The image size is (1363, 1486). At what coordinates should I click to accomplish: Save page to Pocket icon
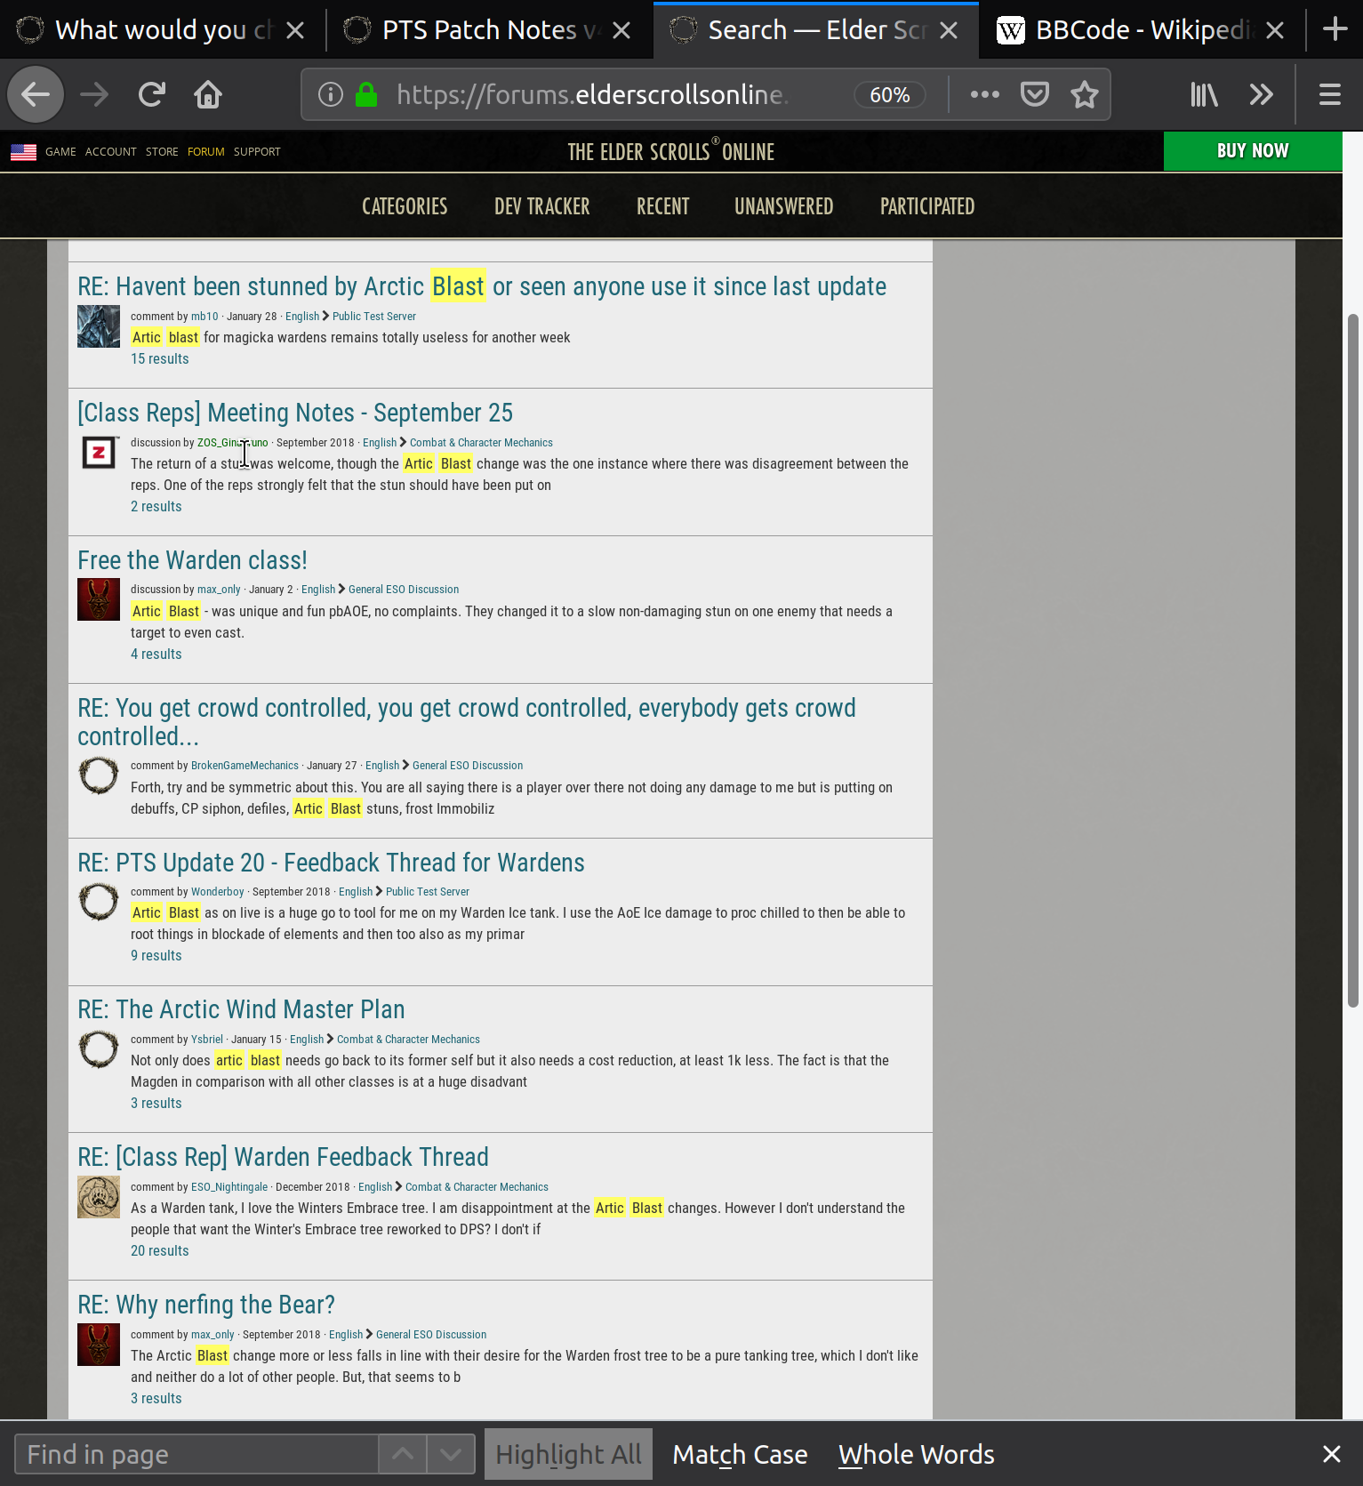coord(1035,94)
